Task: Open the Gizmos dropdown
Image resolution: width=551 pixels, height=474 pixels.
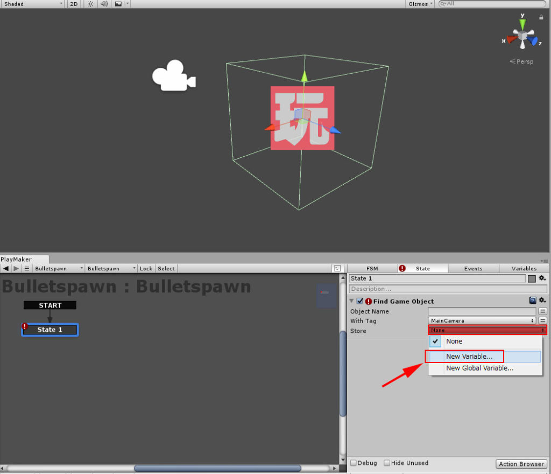Action: [x=419, y=4]
